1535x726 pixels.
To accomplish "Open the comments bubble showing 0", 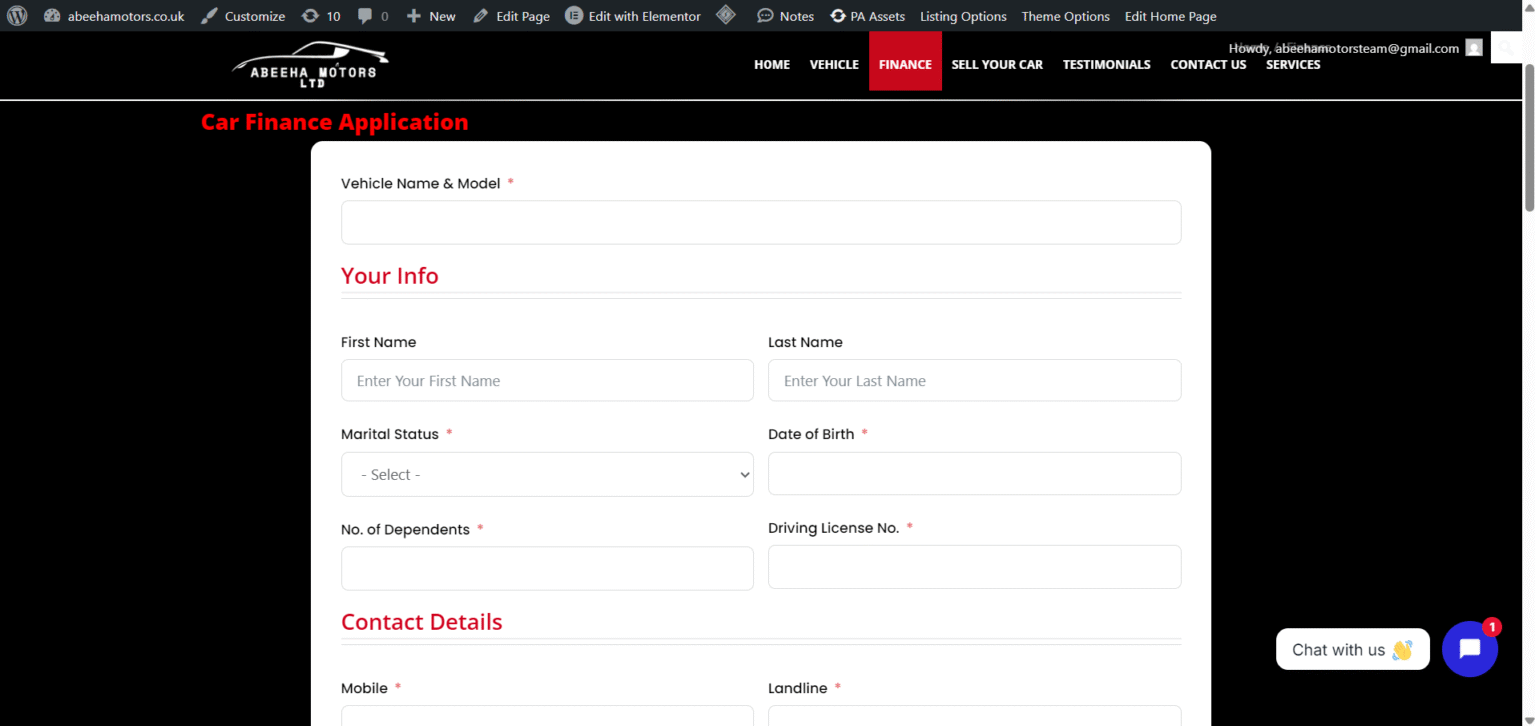I will click(x=373, y=16).
